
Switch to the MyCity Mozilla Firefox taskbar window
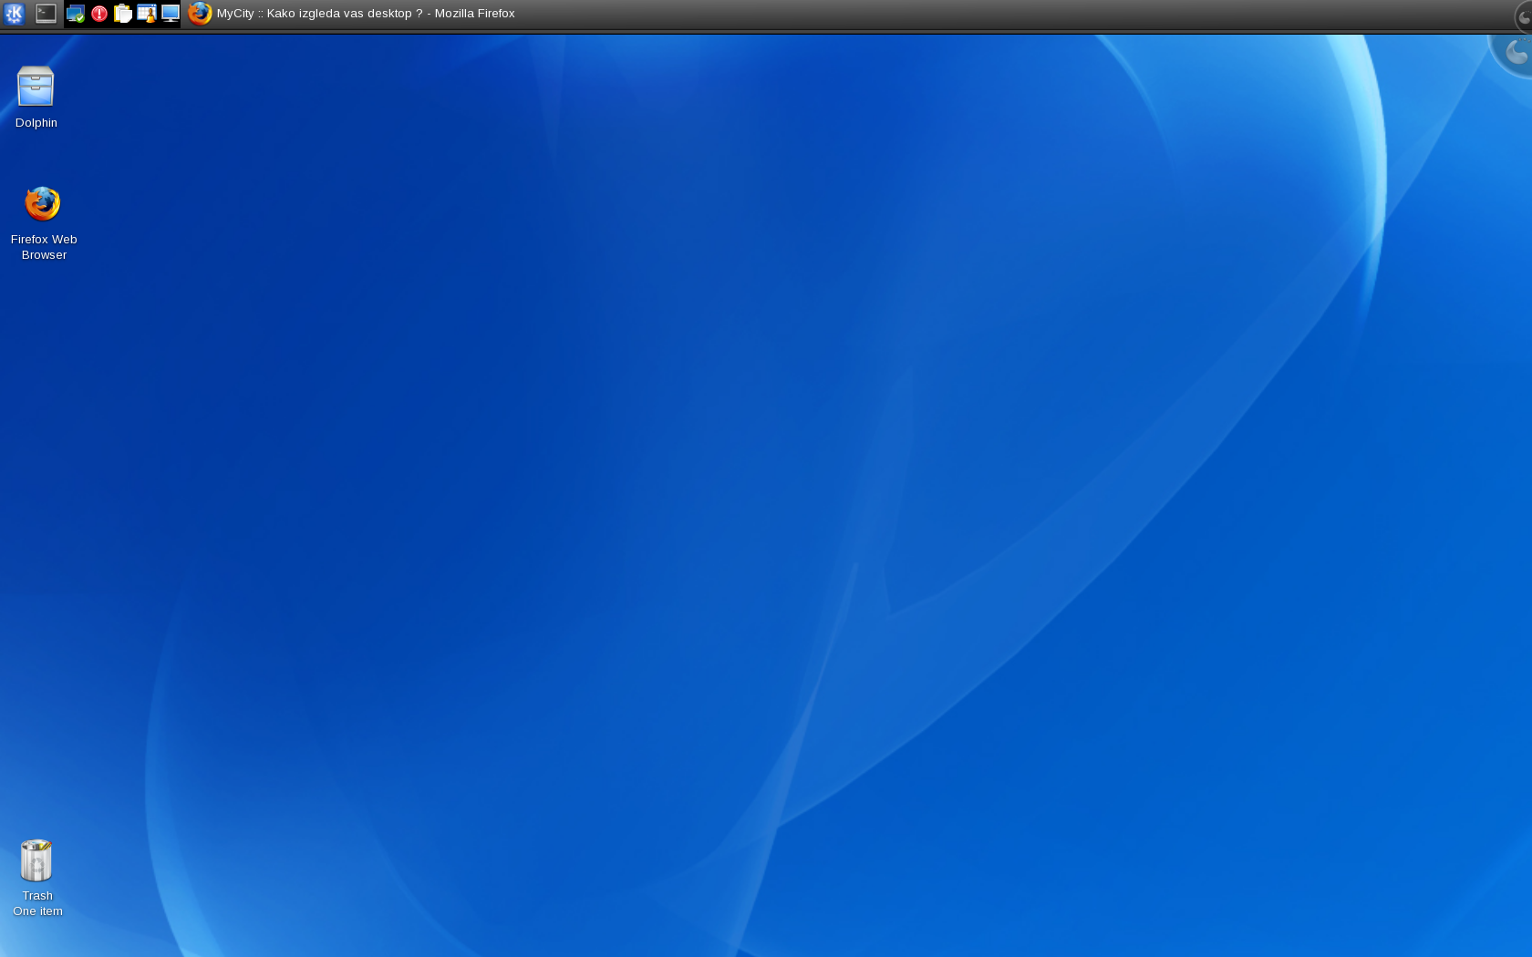352,14
